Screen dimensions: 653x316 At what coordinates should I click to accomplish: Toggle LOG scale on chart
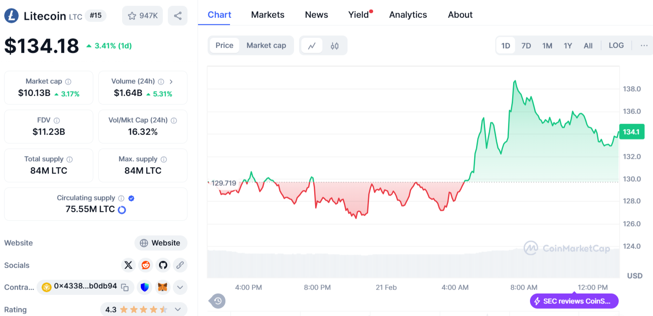coord(616,45)
